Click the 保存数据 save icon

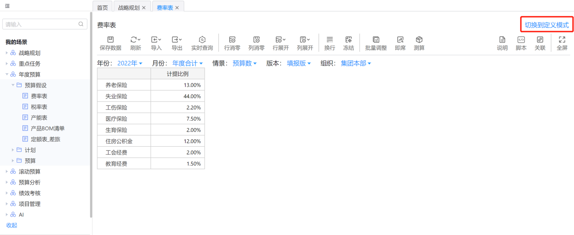pos(111,40)
